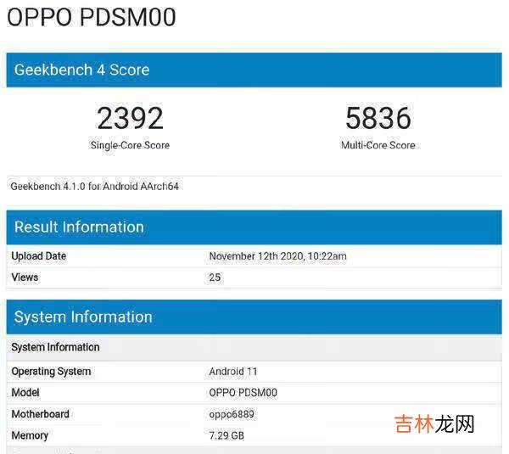Click the OPPO PDSM00 page title
Viewport: 509px width, 454px height.
click(x=91, y=17)
